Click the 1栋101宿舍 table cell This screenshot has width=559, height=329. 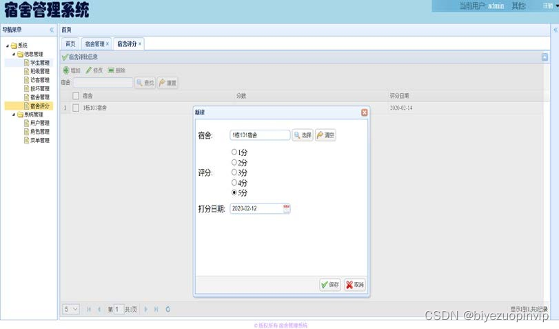(94, 108)
